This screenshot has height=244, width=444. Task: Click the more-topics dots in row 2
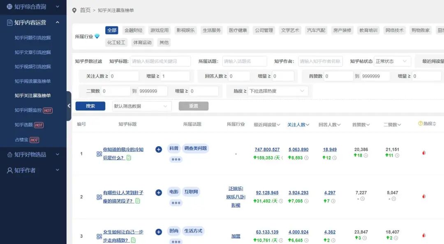(x=176, y=203)
